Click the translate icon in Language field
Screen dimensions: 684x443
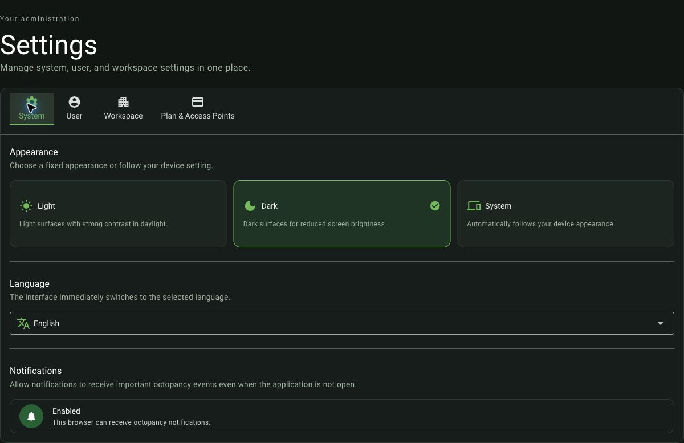[x=23, y=323]
